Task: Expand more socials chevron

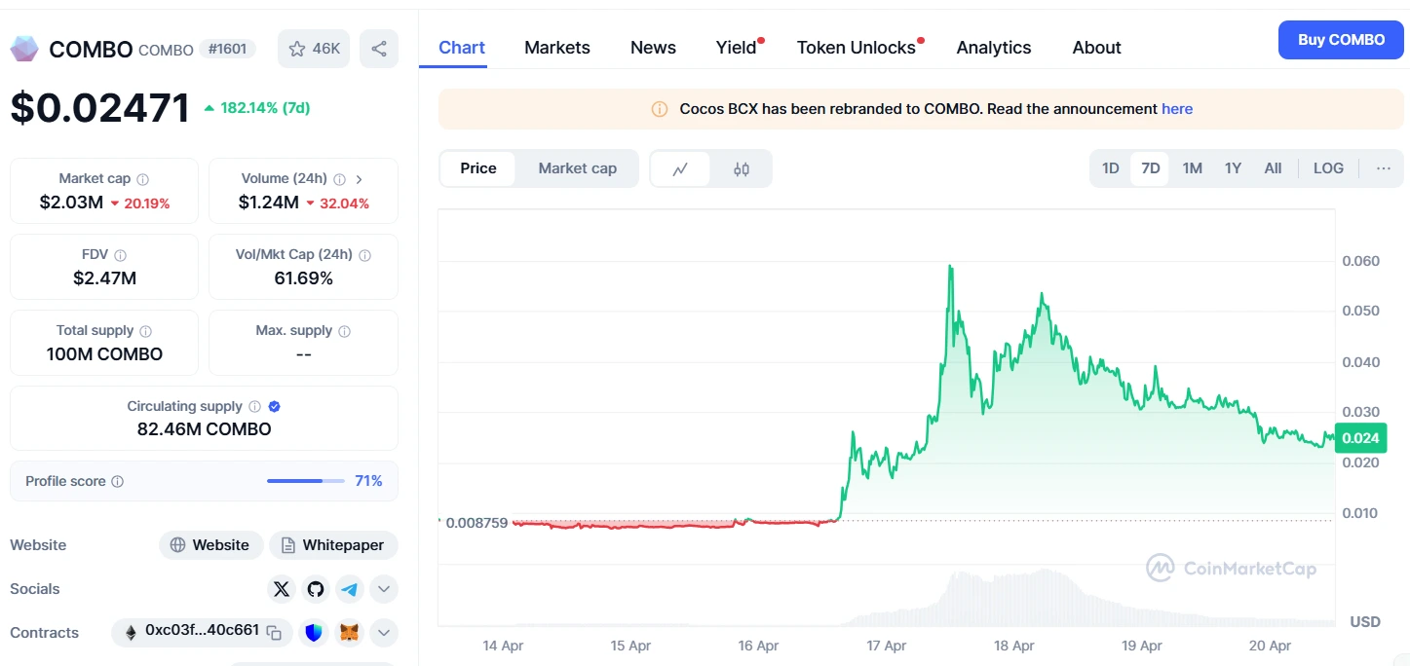Action: (x=384, y=589)
